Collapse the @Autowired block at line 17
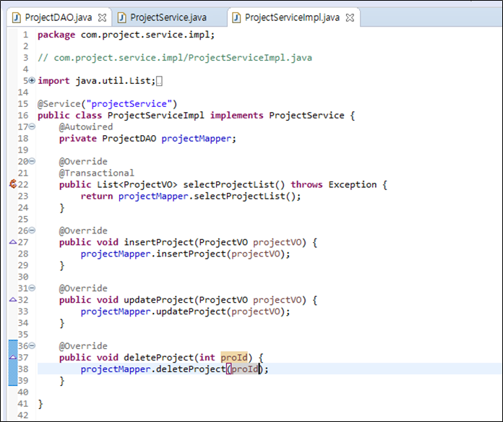 (32, 126)
